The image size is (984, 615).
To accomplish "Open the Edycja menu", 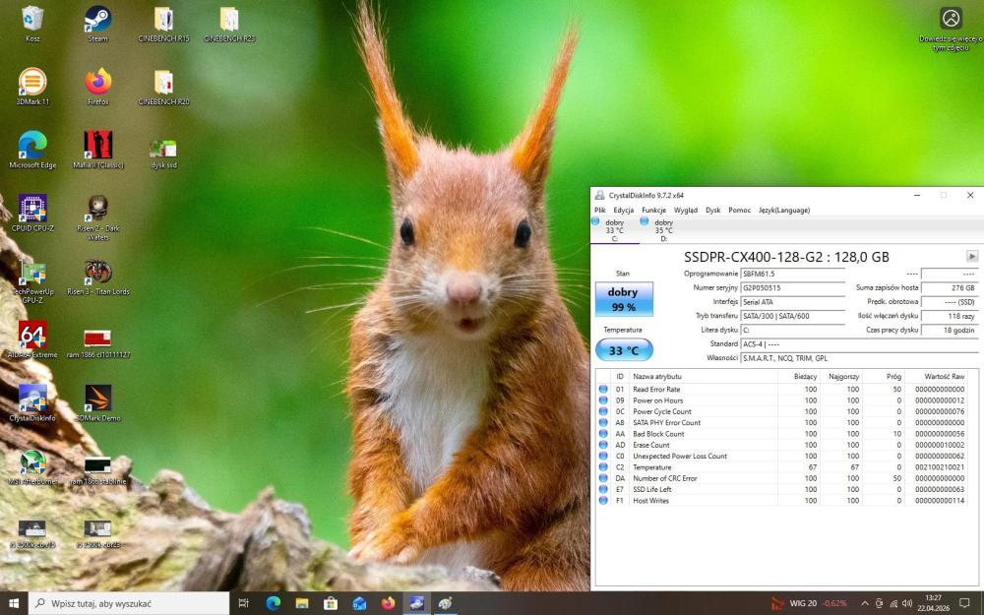I will [x=623, y=211].
